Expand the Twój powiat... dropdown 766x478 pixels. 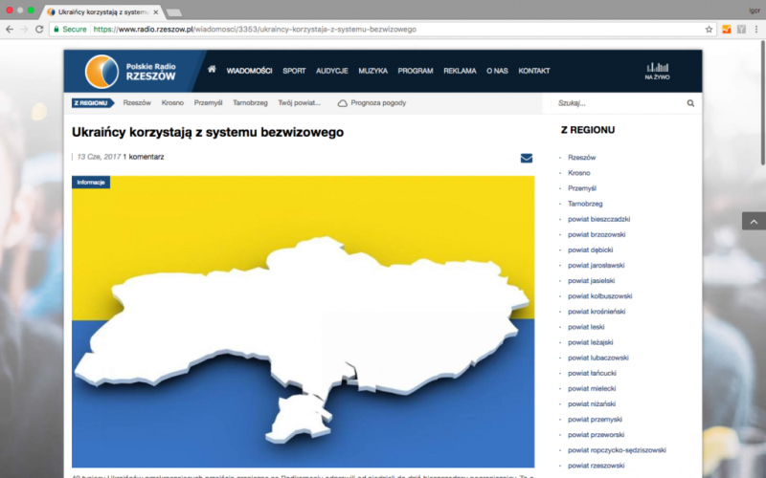click(299, 103)
